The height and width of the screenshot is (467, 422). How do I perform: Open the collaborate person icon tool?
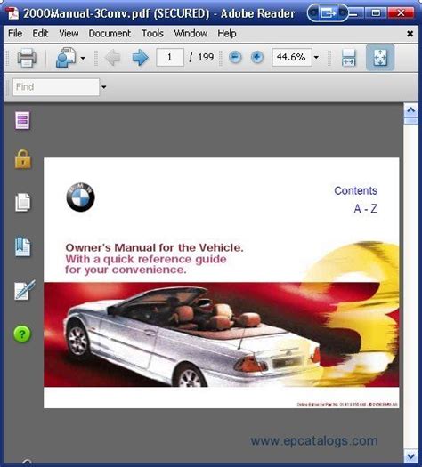(66, 58)
